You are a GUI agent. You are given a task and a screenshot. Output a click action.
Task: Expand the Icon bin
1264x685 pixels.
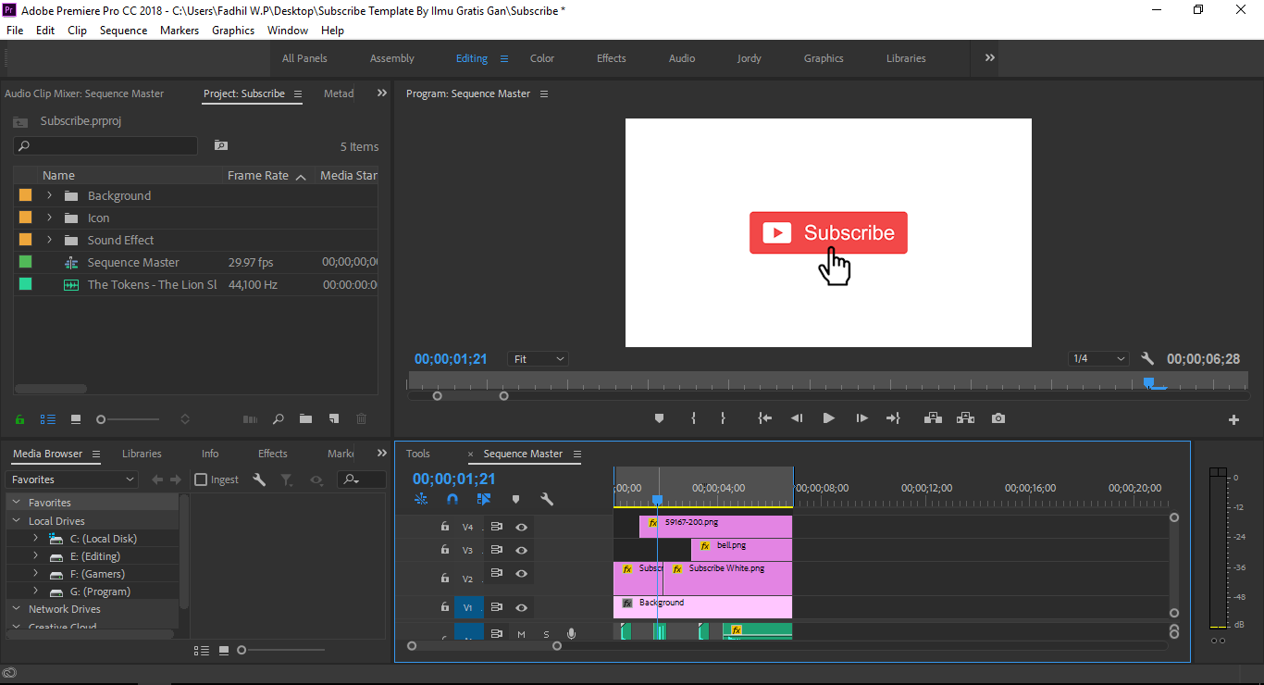(49, 218)
